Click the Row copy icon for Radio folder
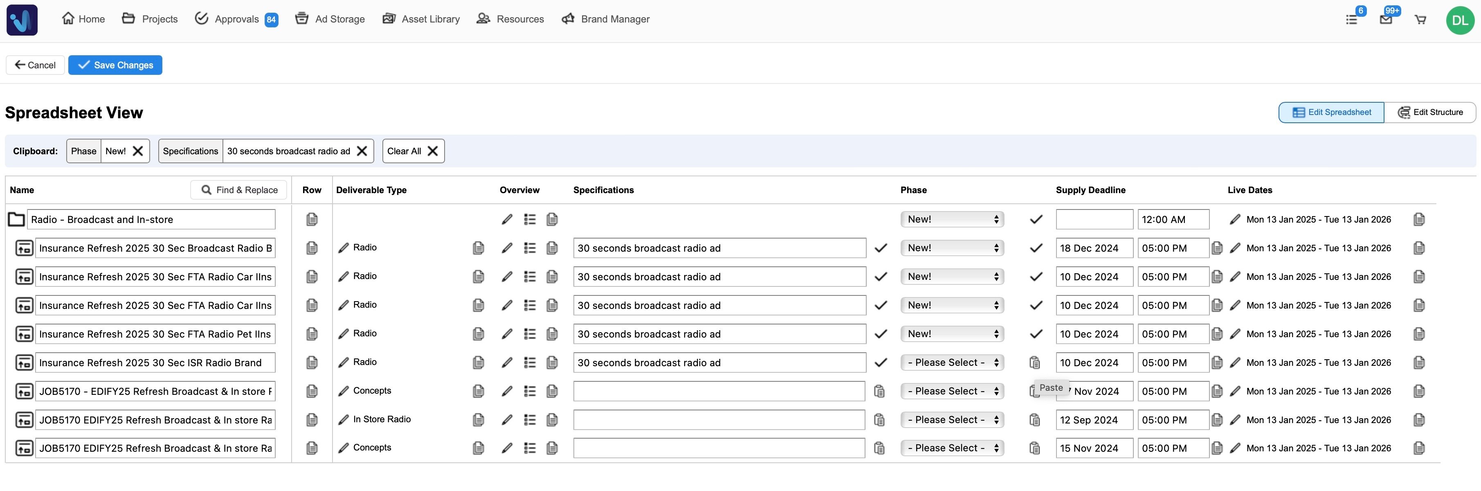 (x=312, y=220)
